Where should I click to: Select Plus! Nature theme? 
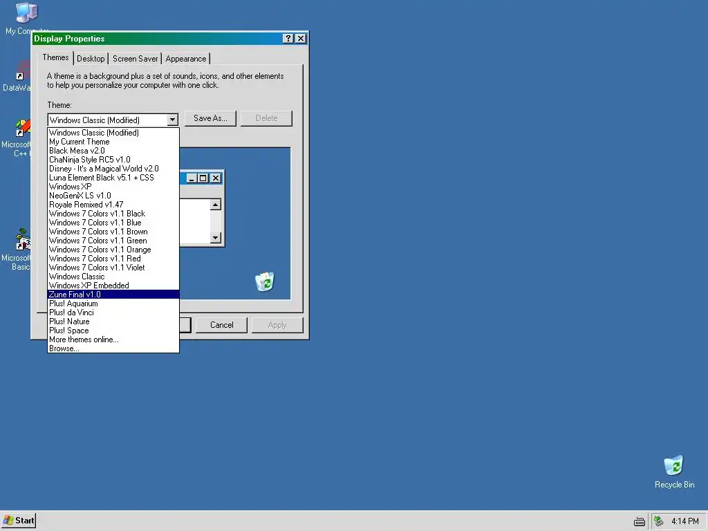(113, 322)
